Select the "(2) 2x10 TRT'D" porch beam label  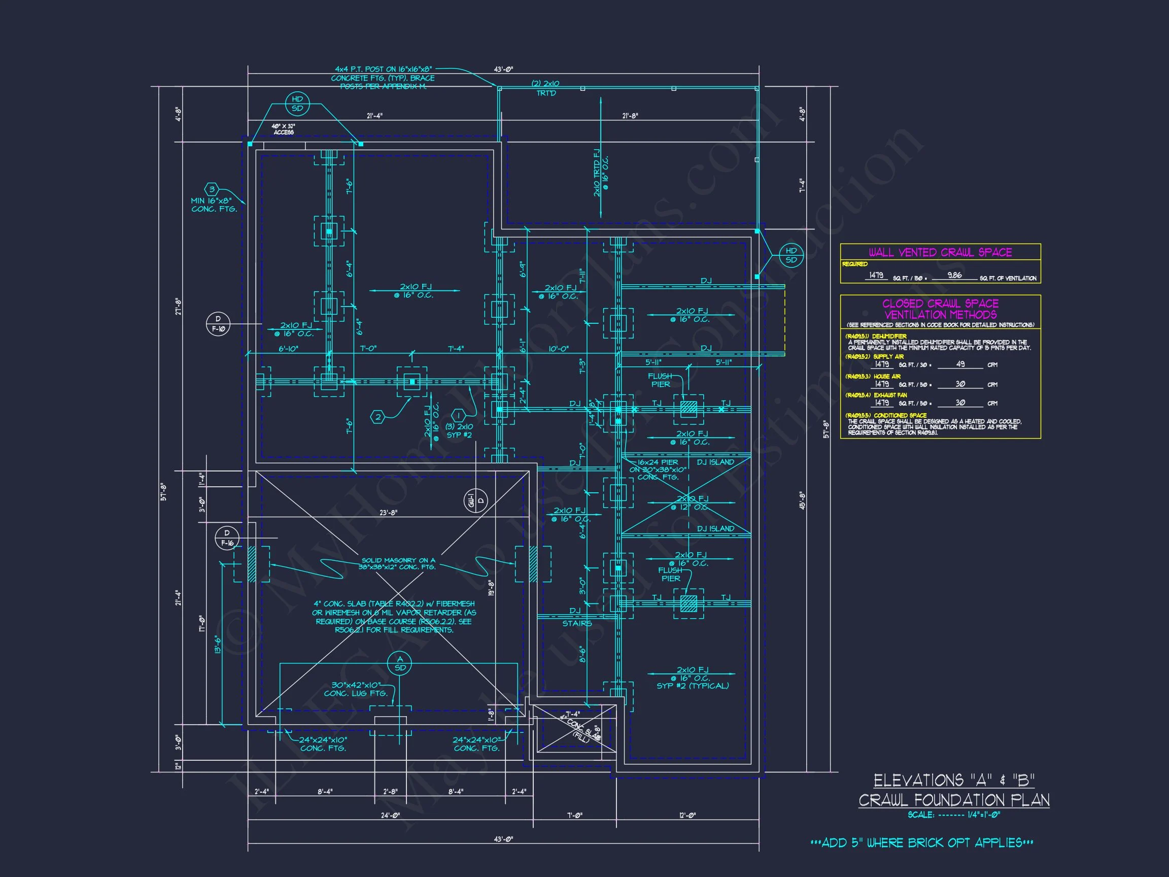(x=545, y=88)
